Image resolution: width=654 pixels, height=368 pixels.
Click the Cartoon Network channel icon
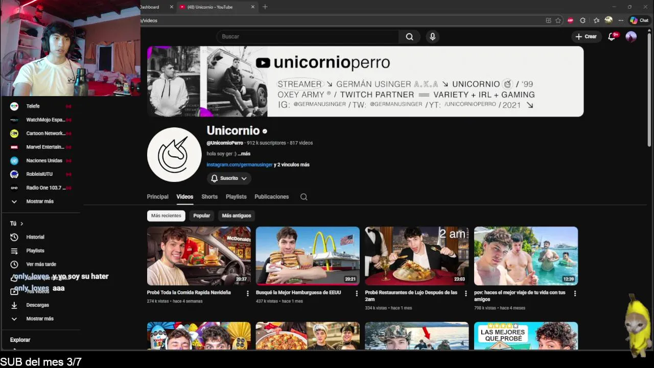click(14, 133)
